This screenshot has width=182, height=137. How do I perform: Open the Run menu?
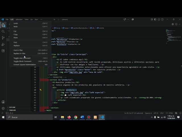pyautogui.click(x=36, y=19)
